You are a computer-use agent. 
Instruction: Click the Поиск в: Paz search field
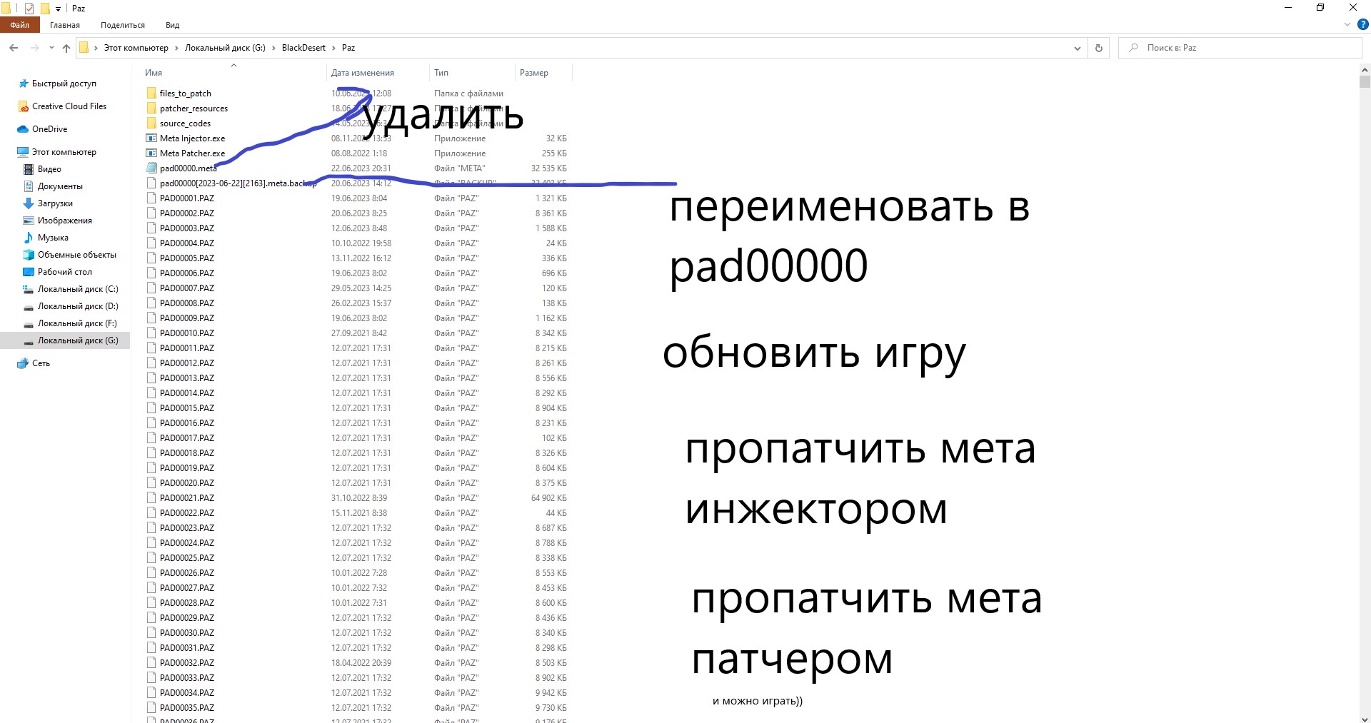[x=1242, y=48]
